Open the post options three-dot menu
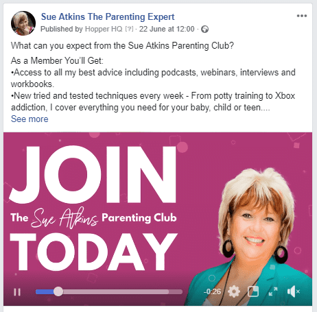 pos(302,16)
